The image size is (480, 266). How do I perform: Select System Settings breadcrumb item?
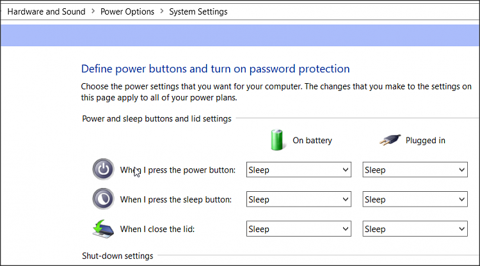pos(198,12)
